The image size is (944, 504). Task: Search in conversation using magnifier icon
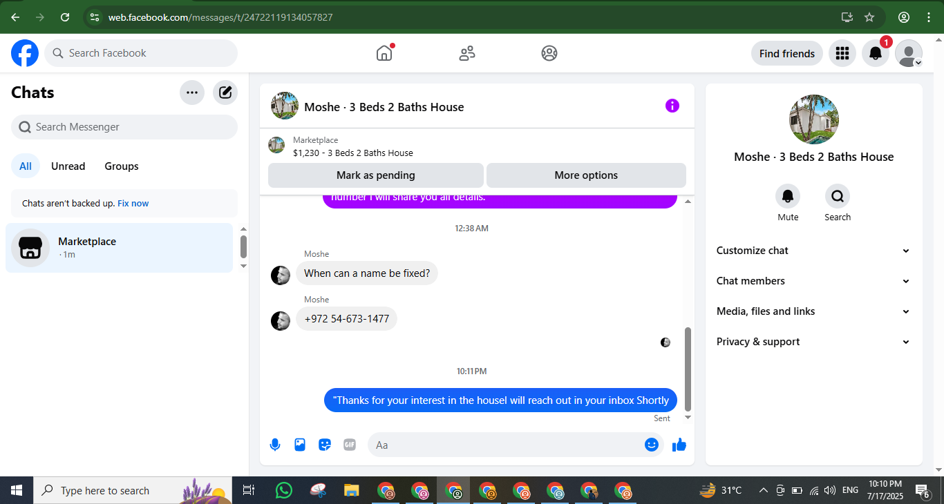(x=838, y=197)
